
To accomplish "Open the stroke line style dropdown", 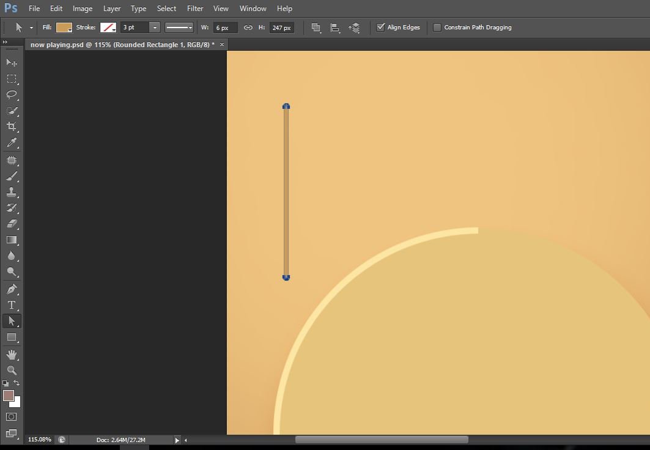I will (179, 28).
